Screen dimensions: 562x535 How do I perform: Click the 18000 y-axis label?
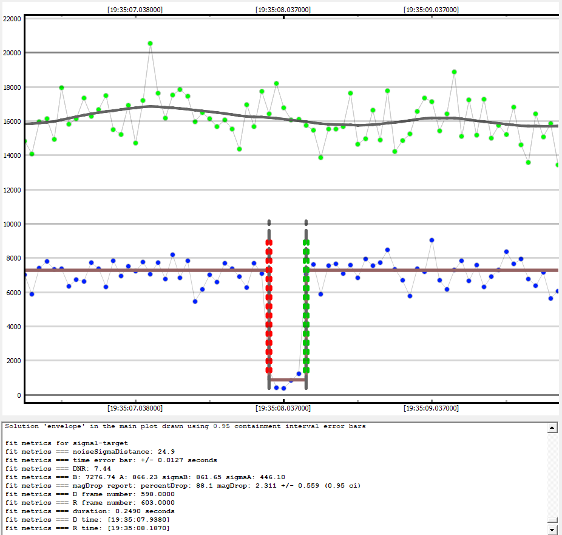(12, 87)
